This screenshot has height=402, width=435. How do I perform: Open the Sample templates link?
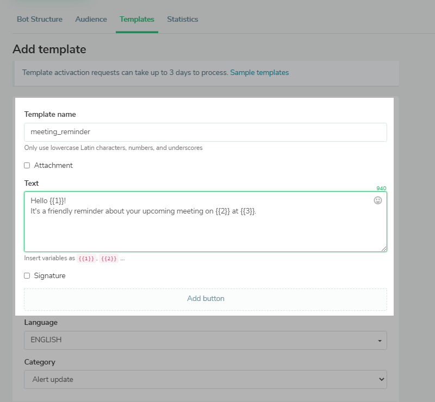(x=259, y=72)
